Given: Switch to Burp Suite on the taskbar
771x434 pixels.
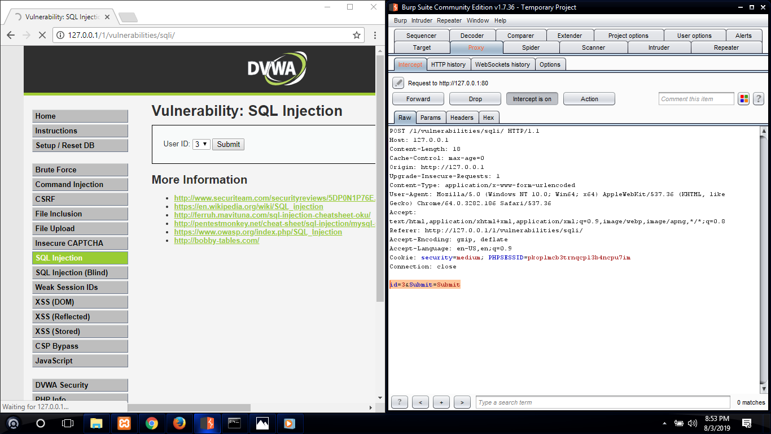Looking at the screenshot, I should [x=207, y=423].
